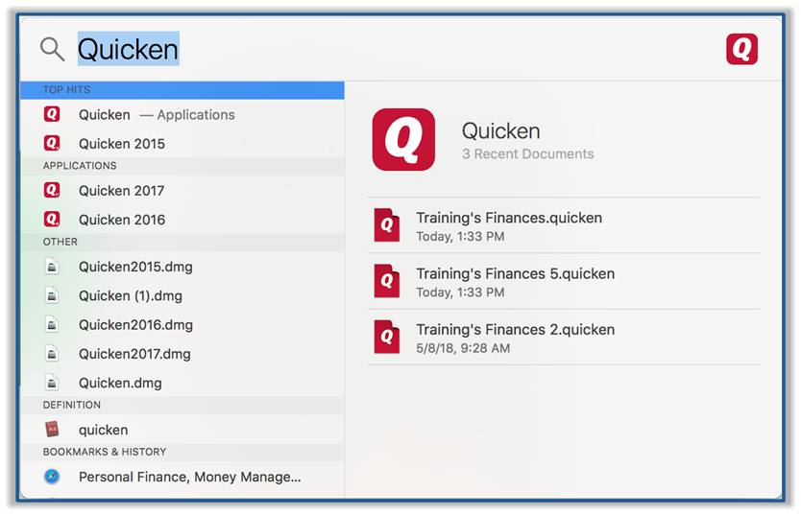Select Quicken2016.dmg file result
The image size is (801, 515).
click(x=135, y=325)
